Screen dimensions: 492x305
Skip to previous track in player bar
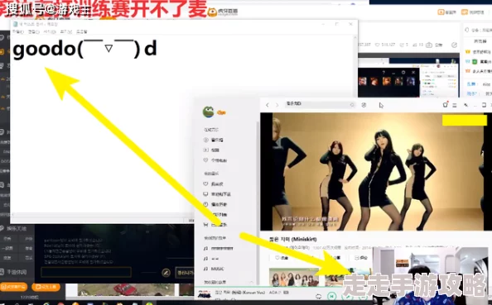pos(331,296)
